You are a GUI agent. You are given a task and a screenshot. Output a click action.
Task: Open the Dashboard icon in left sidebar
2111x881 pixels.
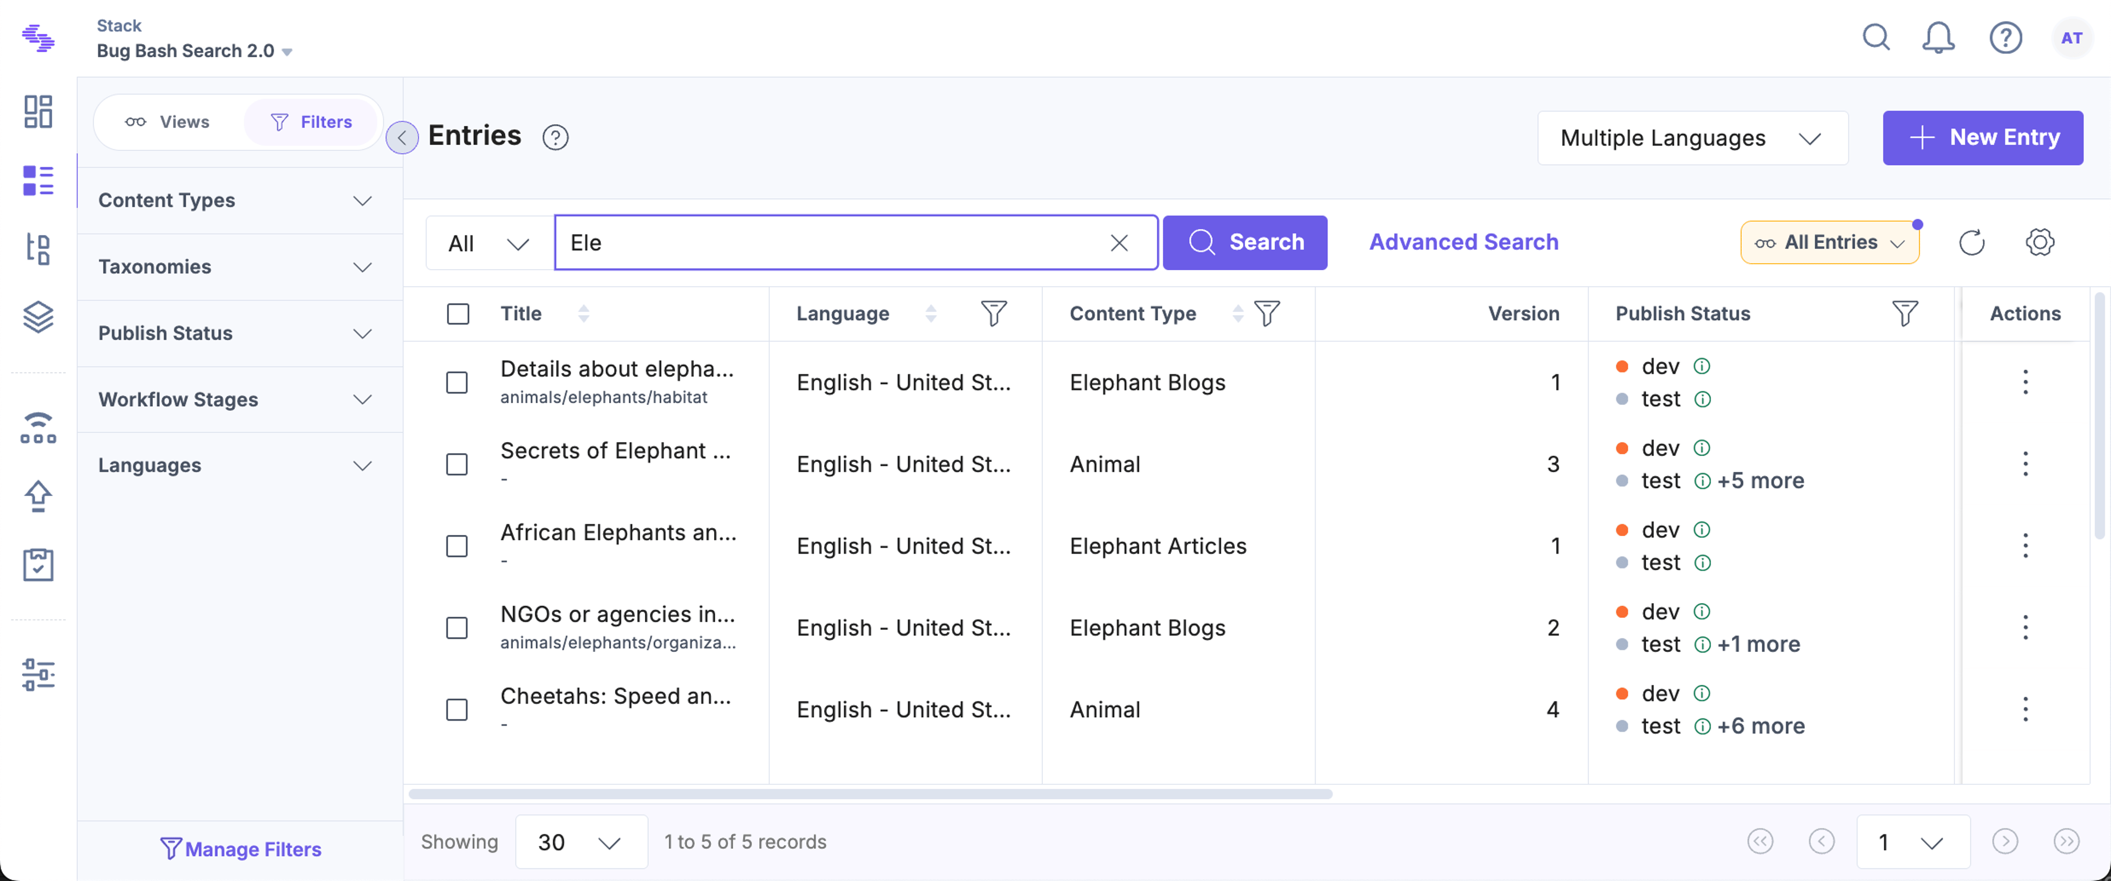coord(38,111)
